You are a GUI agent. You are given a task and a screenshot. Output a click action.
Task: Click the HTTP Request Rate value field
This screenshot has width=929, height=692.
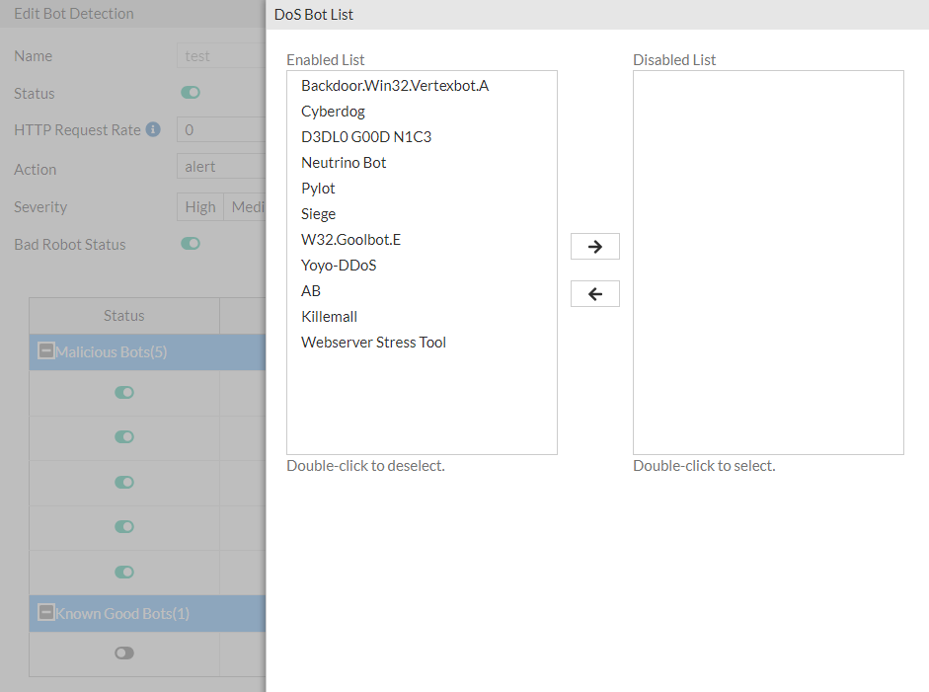tap(222, 129)
